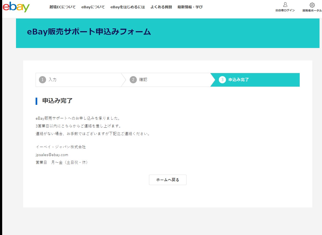Image resolution: width=322 pixels, height=235 pixels.
Task: Click the 連絡がない場合 instruction line
Action: [x=93, y=133]
